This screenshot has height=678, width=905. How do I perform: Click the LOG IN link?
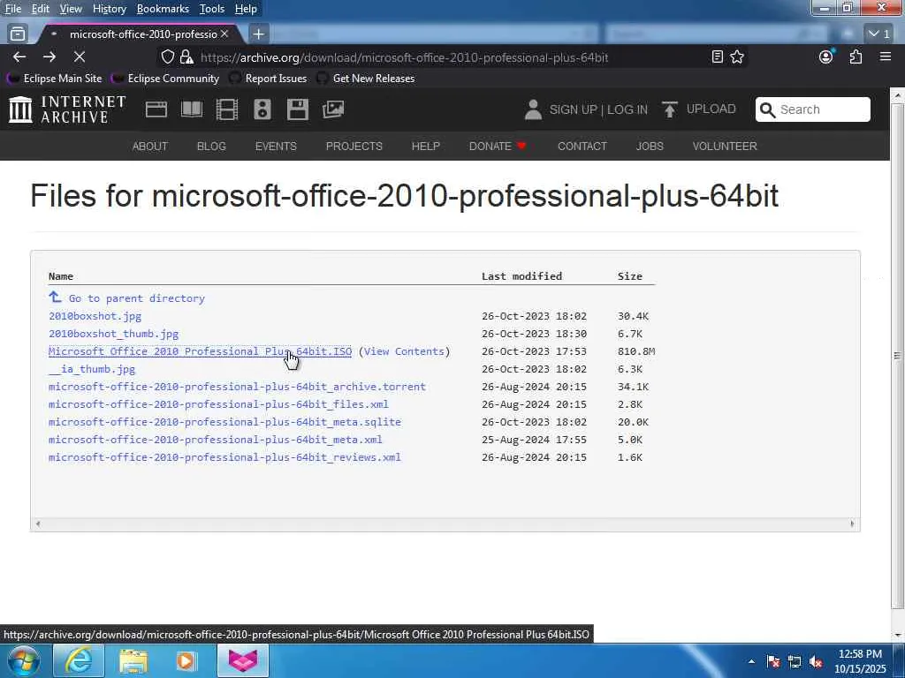tap(627, 109)
